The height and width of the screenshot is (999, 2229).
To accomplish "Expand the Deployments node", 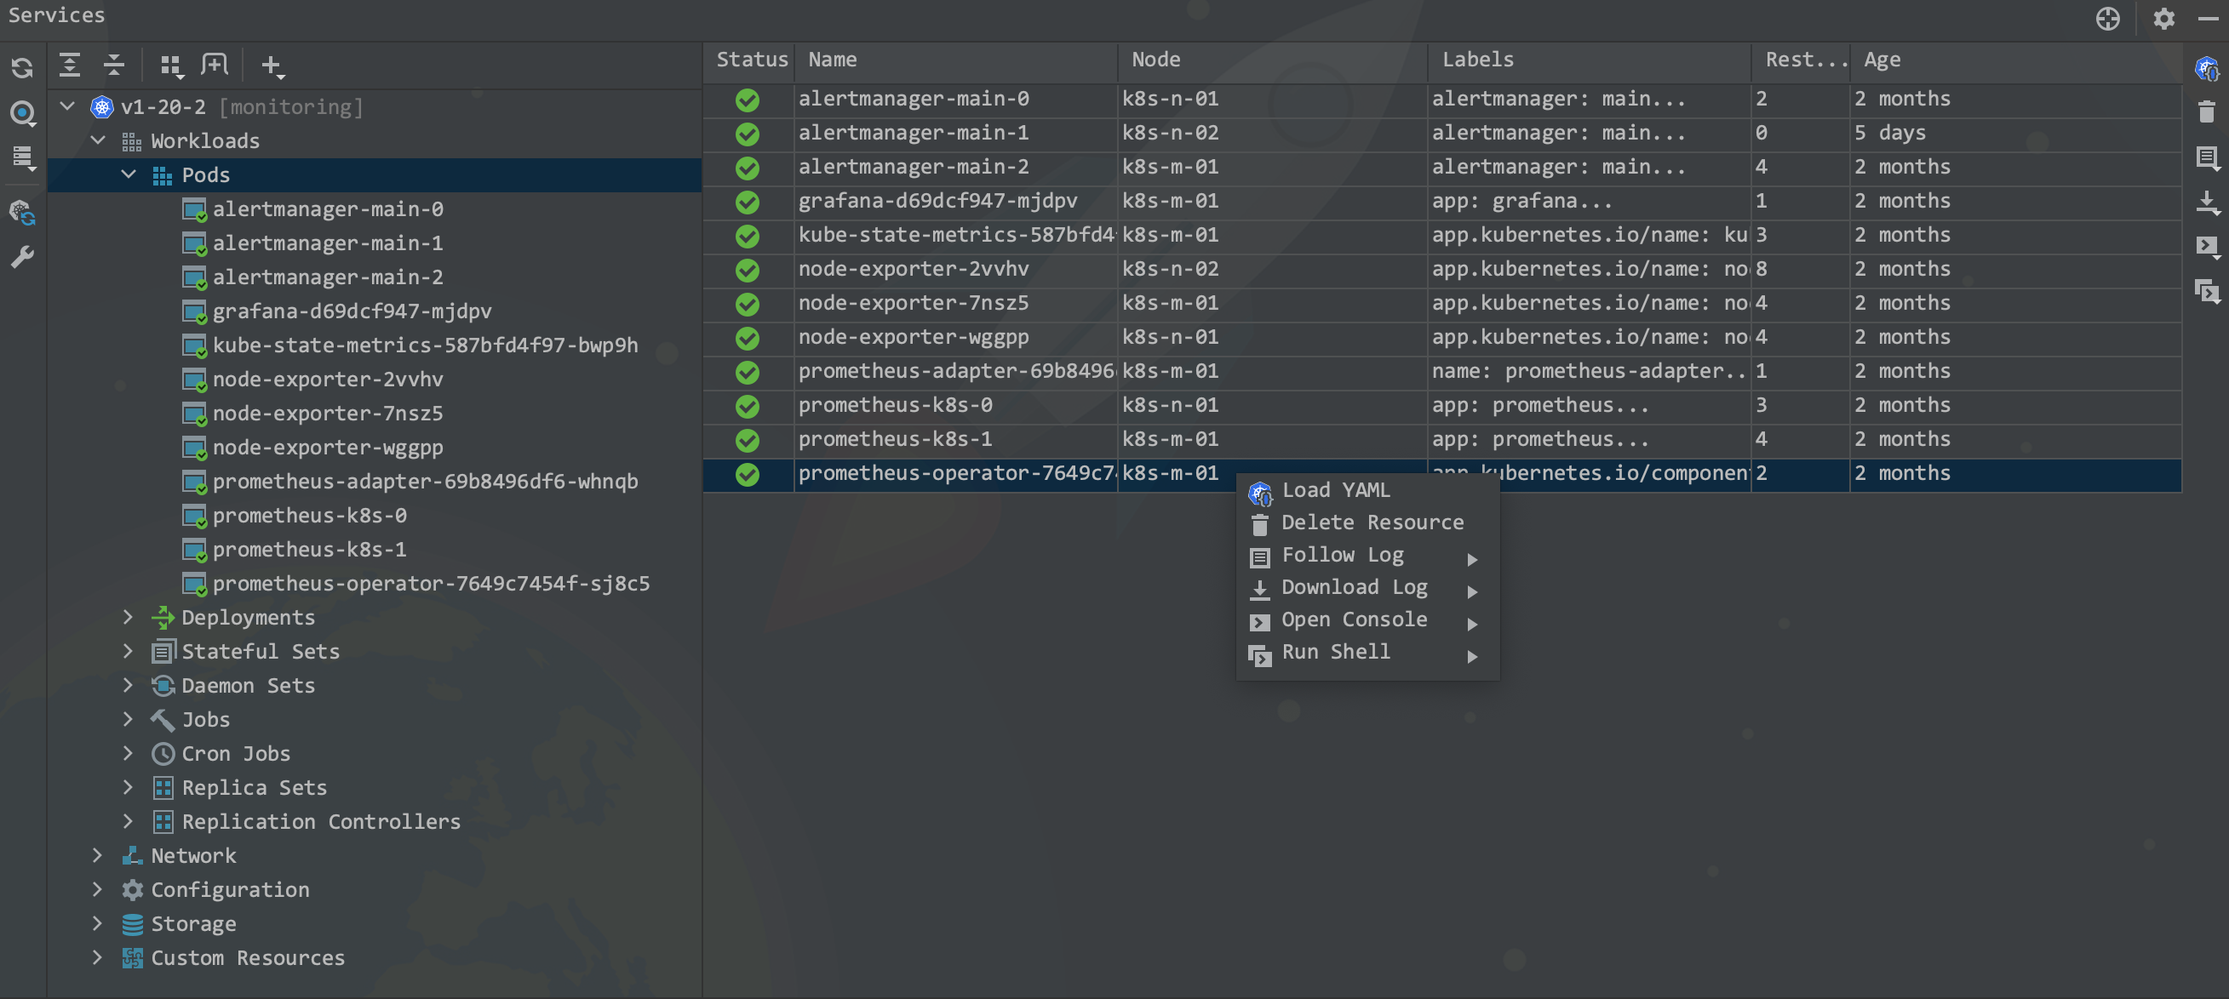I will coord(128,617).
